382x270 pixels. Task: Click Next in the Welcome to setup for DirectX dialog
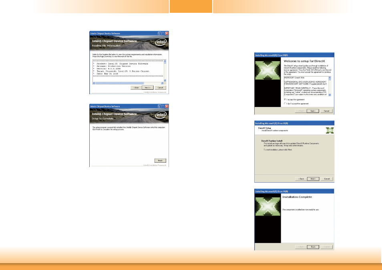click(313, 111)
